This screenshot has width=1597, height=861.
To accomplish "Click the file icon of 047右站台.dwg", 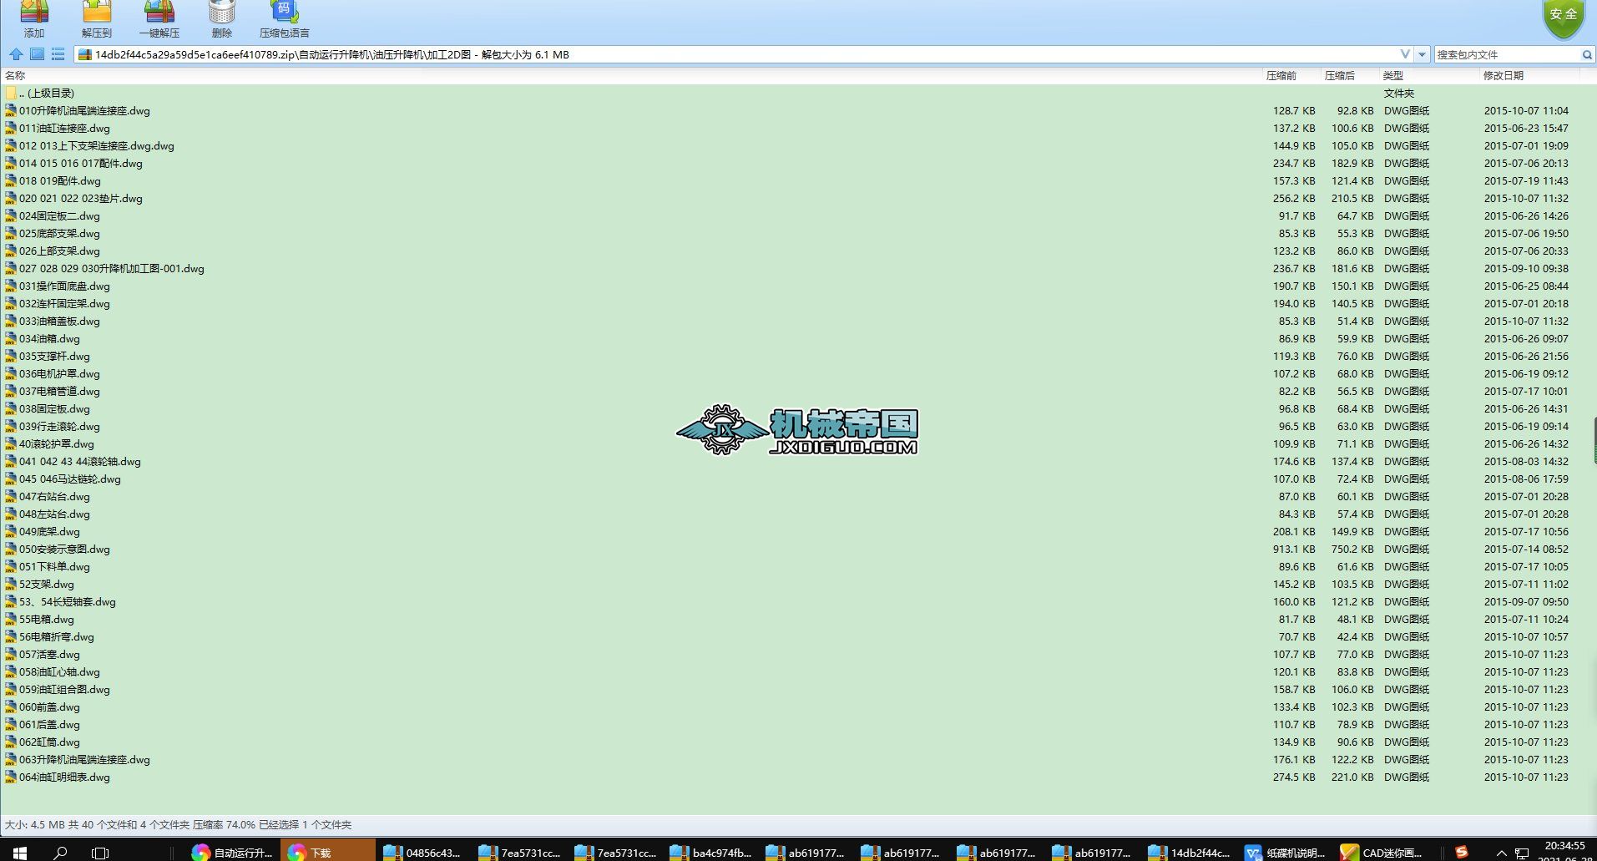I will [x=11, y=496].
